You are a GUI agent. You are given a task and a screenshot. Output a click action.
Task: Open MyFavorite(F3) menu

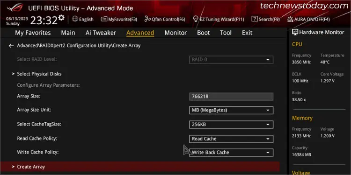(119, 20)
